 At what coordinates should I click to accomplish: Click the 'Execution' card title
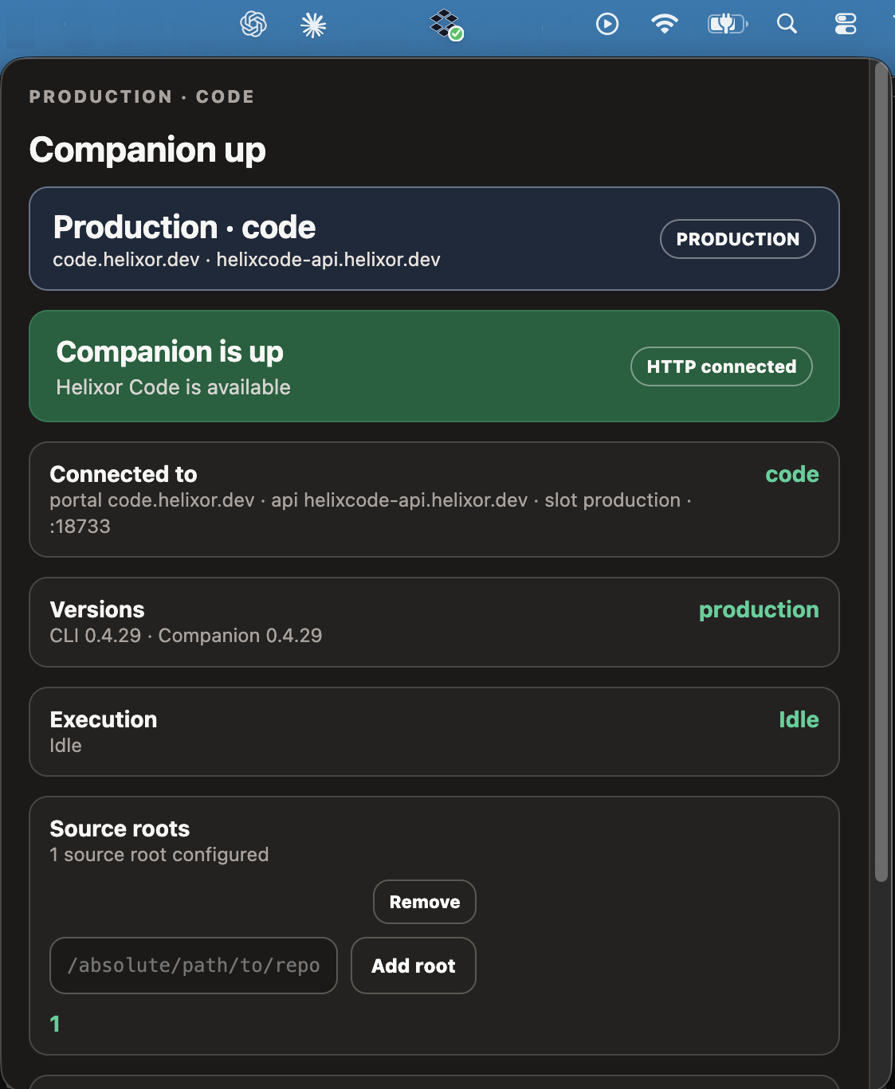click(104, 719)
